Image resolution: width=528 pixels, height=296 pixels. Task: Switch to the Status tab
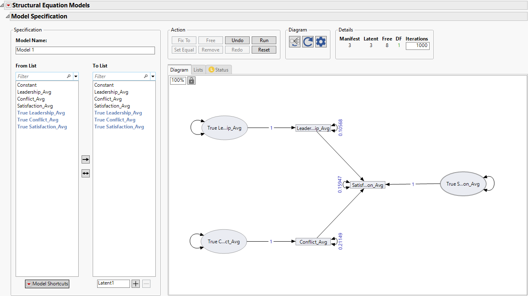[218, 70]
